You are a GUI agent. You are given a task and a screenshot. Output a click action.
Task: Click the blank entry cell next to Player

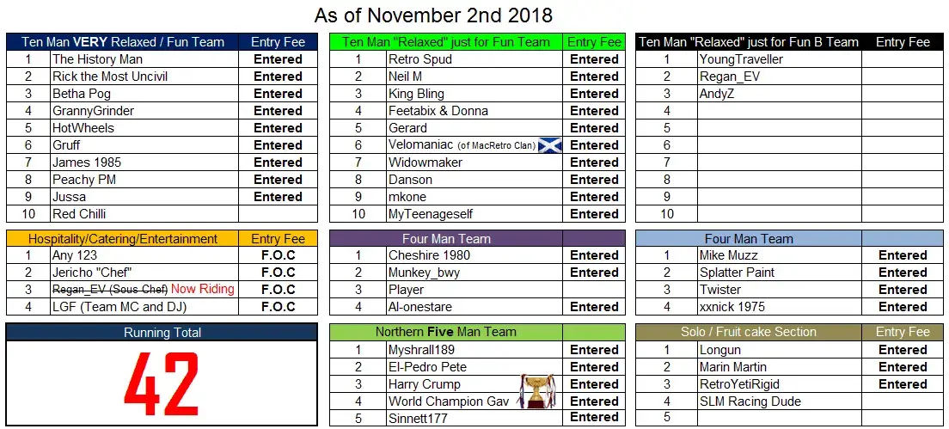coord(594,290)
